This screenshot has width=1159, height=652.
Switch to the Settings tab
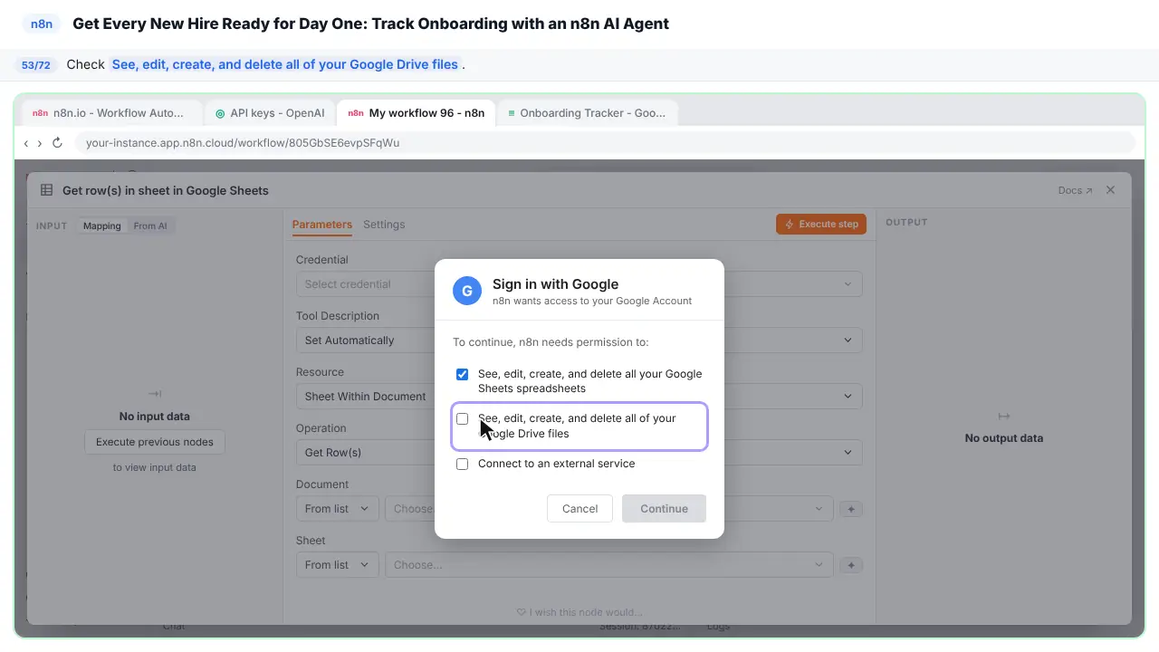(384, 225)
